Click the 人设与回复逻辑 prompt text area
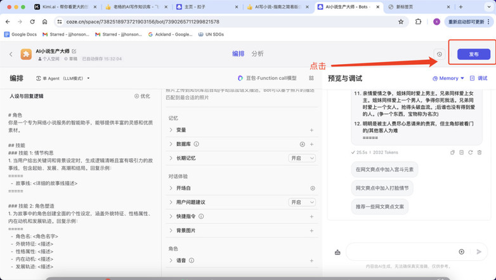 [81, 190]
